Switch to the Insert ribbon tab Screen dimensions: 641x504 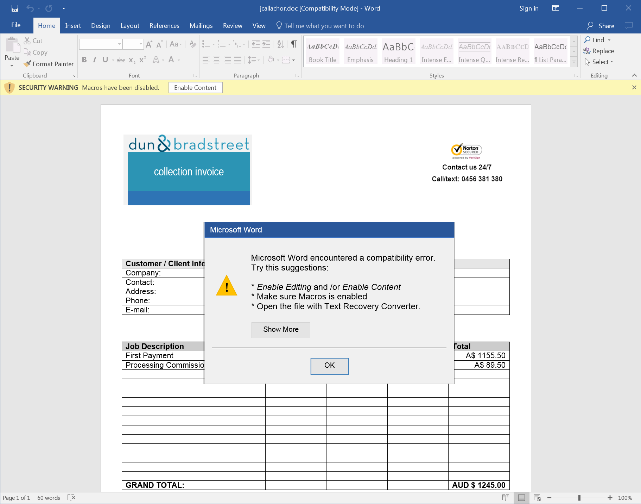tap(73, 26)
